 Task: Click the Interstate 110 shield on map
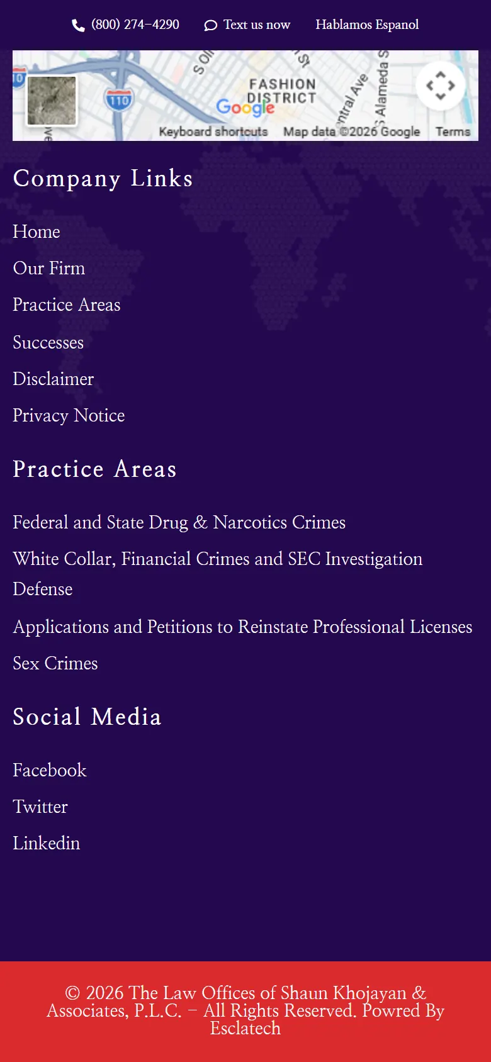(118, 99)
